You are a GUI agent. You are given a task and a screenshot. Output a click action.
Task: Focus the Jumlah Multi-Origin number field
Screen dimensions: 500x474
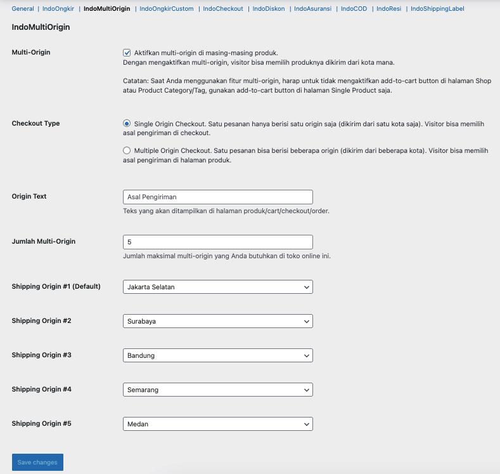[217, 242]
